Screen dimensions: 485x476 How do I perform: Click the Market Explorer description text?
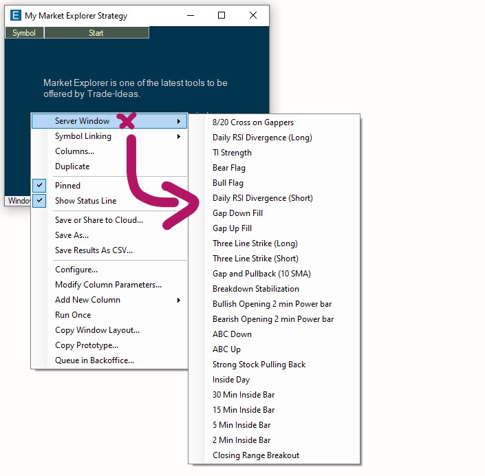point(136,88)
